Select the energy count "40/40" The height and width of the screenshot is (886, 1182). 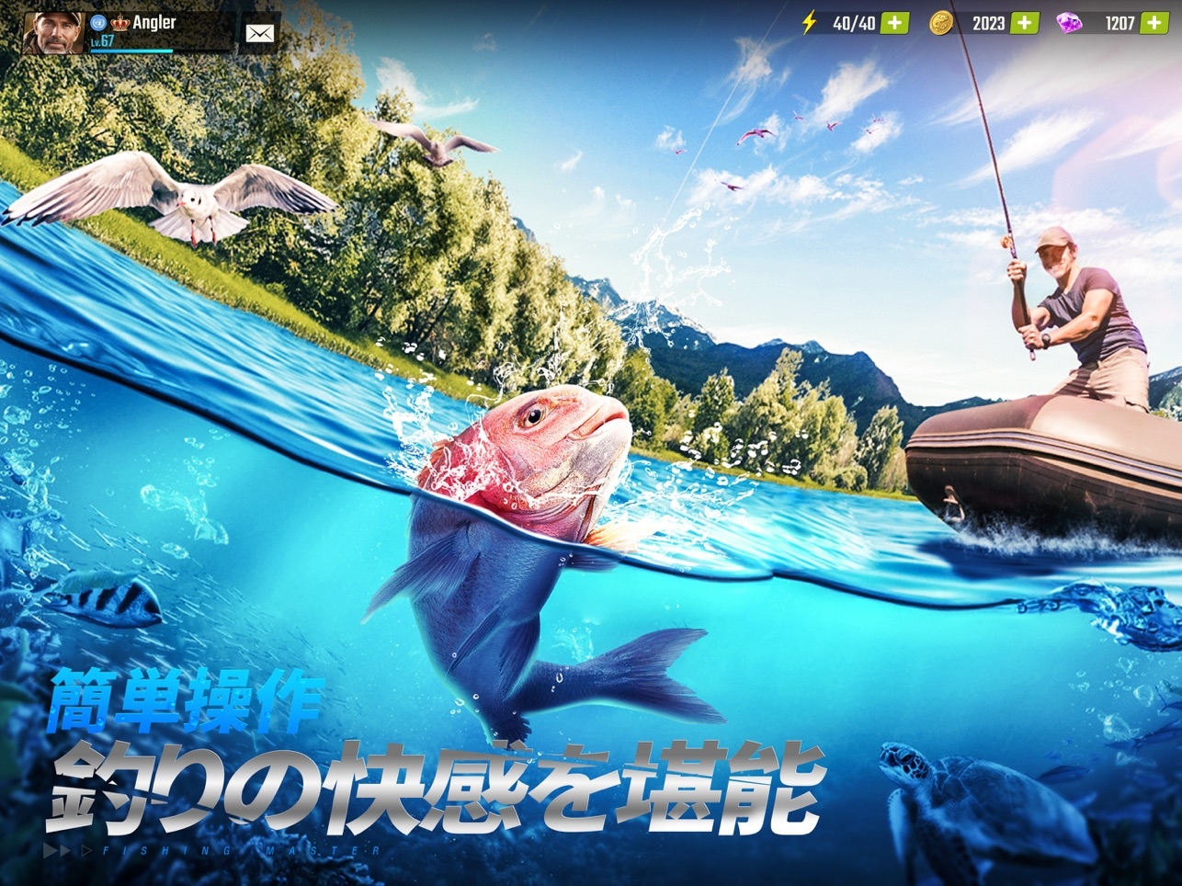click(x=854, y=23)
